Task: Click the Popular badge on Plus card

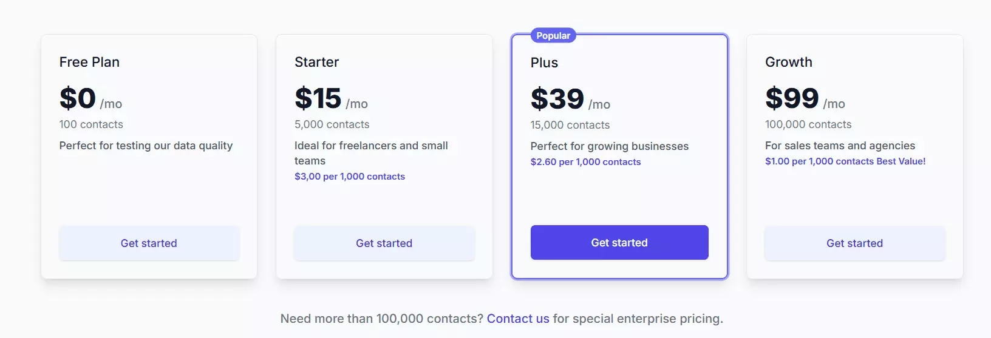Action: point(553,36)
